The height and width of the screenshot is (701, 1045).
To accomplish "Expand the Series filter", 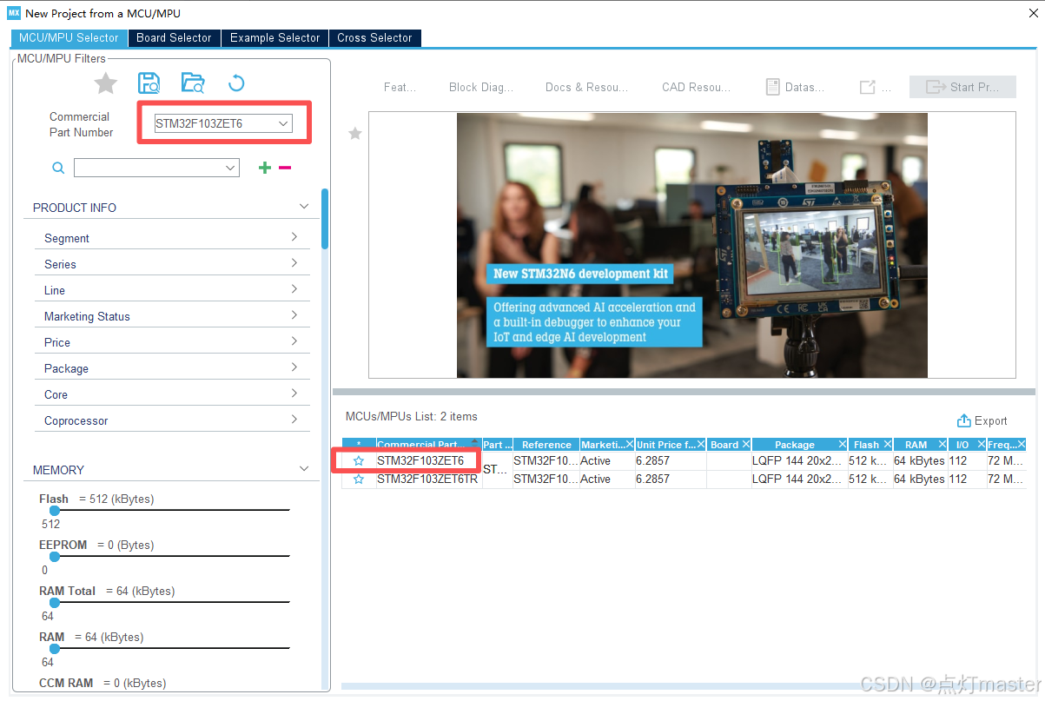I will click(294, 263).
